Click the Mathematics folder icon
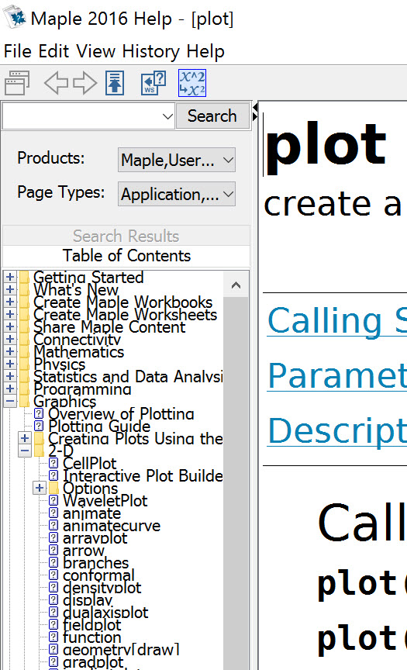The image size is (407, 670). coord(25,351)
